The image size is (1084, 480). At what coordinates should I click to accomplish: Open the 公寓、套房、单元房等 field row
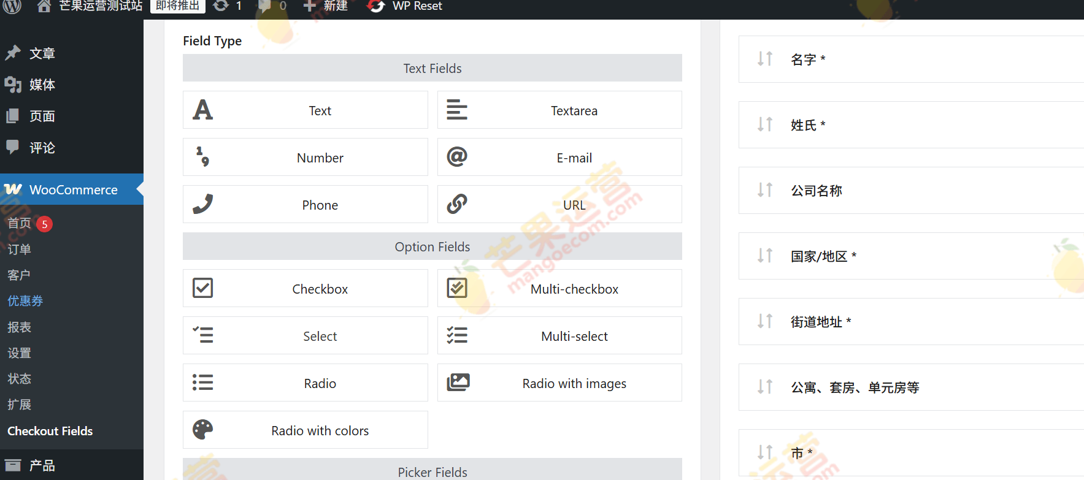click(x=911, y=387)
